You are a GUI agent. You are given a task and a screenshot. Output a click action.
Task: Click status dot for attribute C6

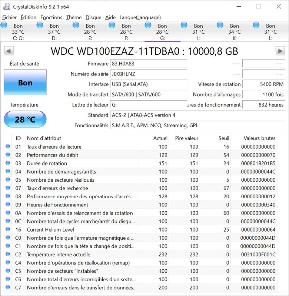pos(8,279)
